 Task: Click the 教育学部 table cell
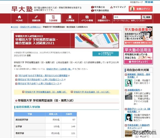coord(30,133)
